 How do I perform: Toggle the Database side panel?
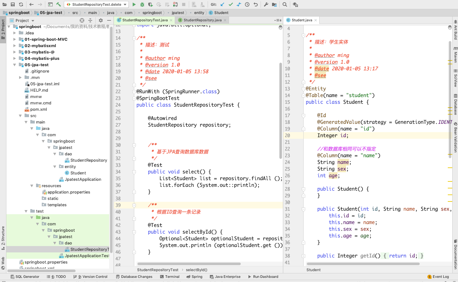pos(455,104)
